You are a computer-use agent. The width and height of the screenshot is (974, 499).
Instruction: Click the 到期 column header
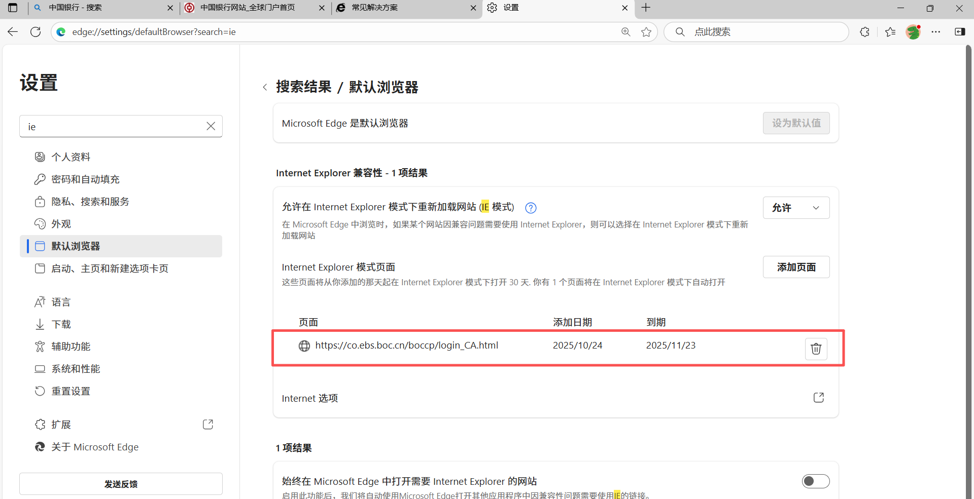655,322
